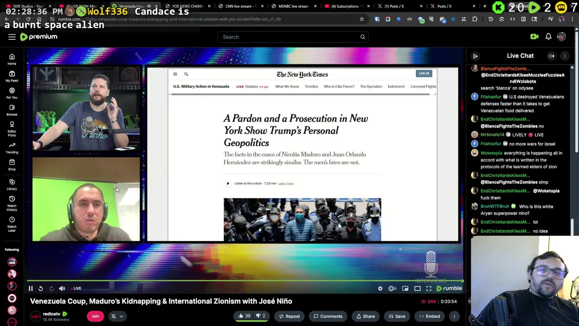Open the Rumble user profile avatar
This screenshot has width=579, height=326.
point(561,37)
